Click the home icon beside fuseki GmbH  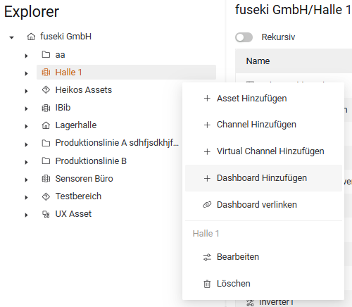(31, 37)
